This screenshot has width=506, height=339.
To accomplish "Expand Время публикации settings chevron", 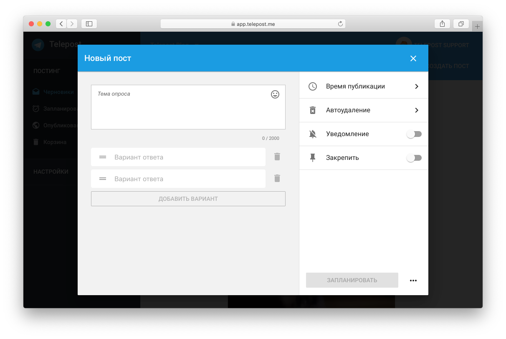I will [416, 86].
